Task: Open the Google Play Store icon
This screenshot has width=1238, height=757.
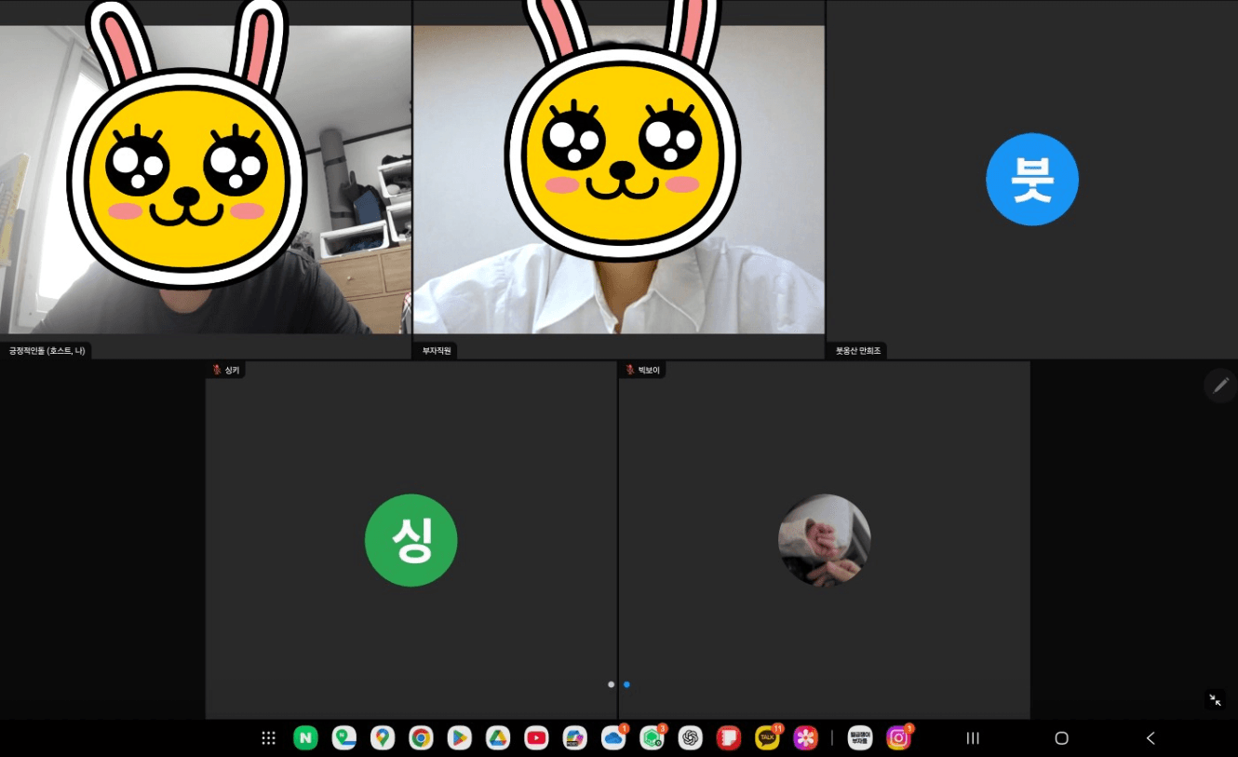Action: coord(459,738)
